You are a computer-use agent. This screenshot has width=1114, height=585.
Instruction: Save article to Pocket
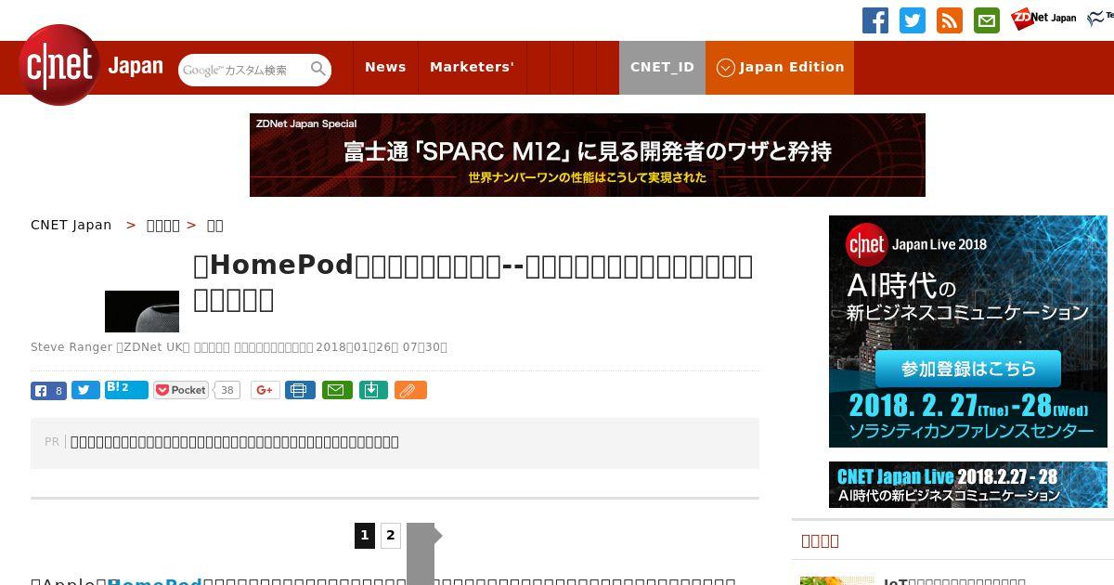click(x=182, y=391)
